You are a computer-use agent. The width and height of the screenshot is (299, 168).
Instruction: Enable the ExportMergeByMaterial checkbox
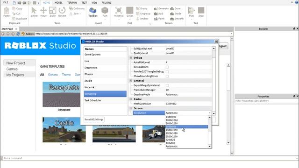click(x=167, y=85)
